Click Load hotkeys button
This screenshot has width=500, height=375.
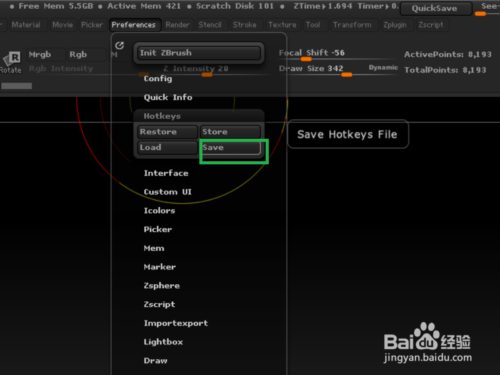[167, 147]
